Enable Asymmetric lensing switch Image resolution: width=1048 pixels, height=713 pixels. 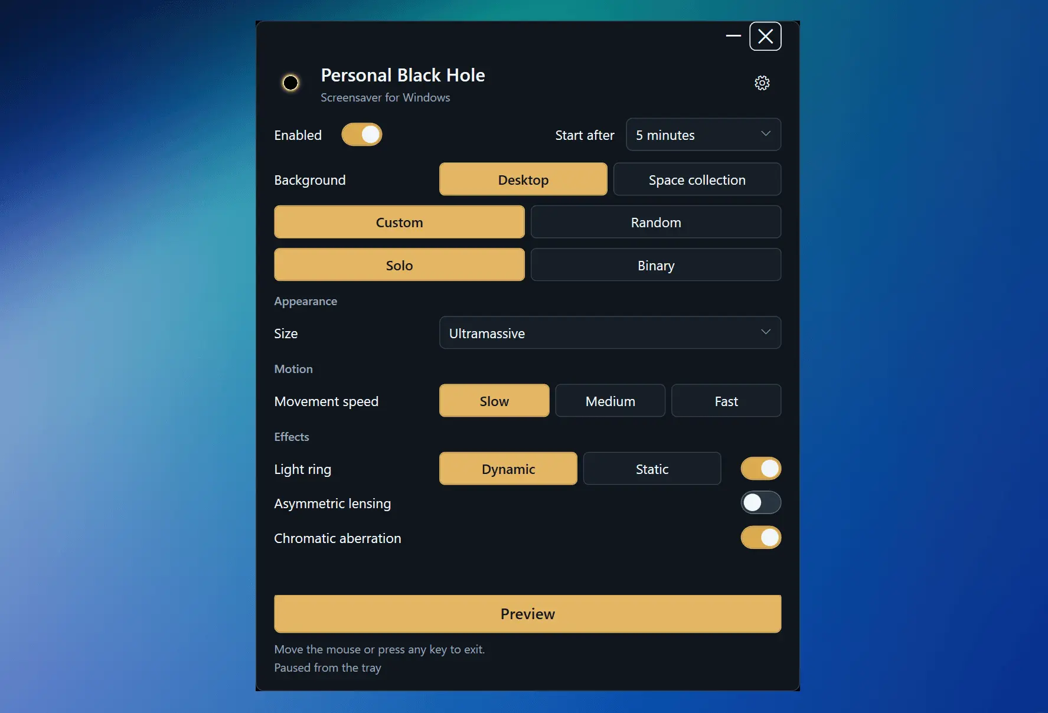point(761,503)
